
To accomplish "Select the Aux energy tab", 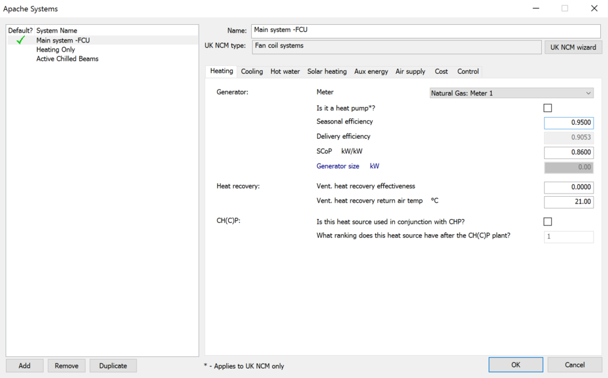I will [371, 71].
